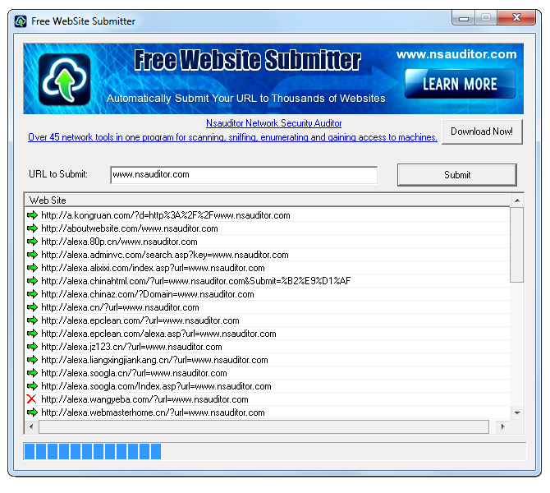Image resolution: width=550 pixels, height=493 pixels.
Task: Click the vertical scrollbar down arrow
Action: point(516,412)
